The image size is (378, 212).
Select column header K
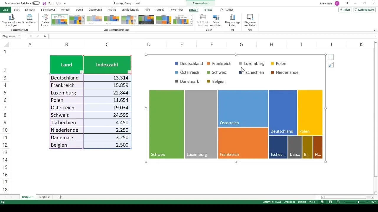tap(361, 44)
